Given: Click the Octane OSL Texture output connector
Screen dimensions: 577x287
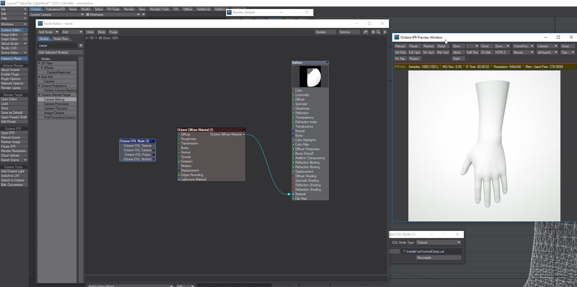Looking at the screenshot, I should 153,146.
